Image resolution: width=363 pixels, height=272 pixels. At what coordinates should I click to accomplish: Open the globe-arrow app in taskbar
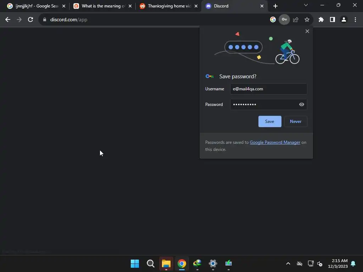point(197,263)
